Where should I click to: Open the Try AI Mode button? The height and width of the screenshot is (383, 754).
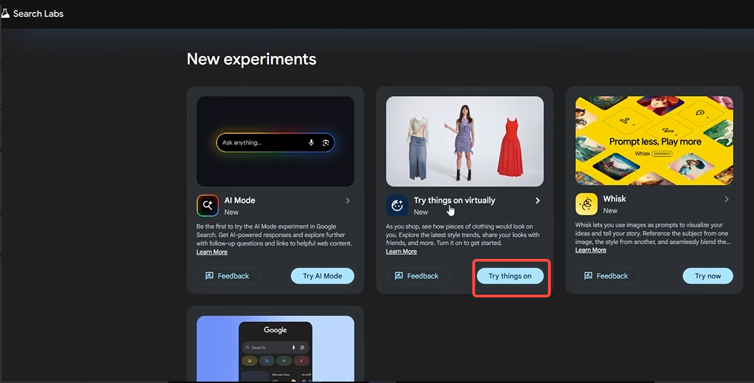tap(322, 276)
